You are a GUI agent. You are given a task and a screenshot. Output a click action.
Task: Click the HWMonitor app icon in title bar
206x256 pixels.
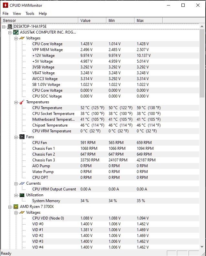tap(5, 5)
